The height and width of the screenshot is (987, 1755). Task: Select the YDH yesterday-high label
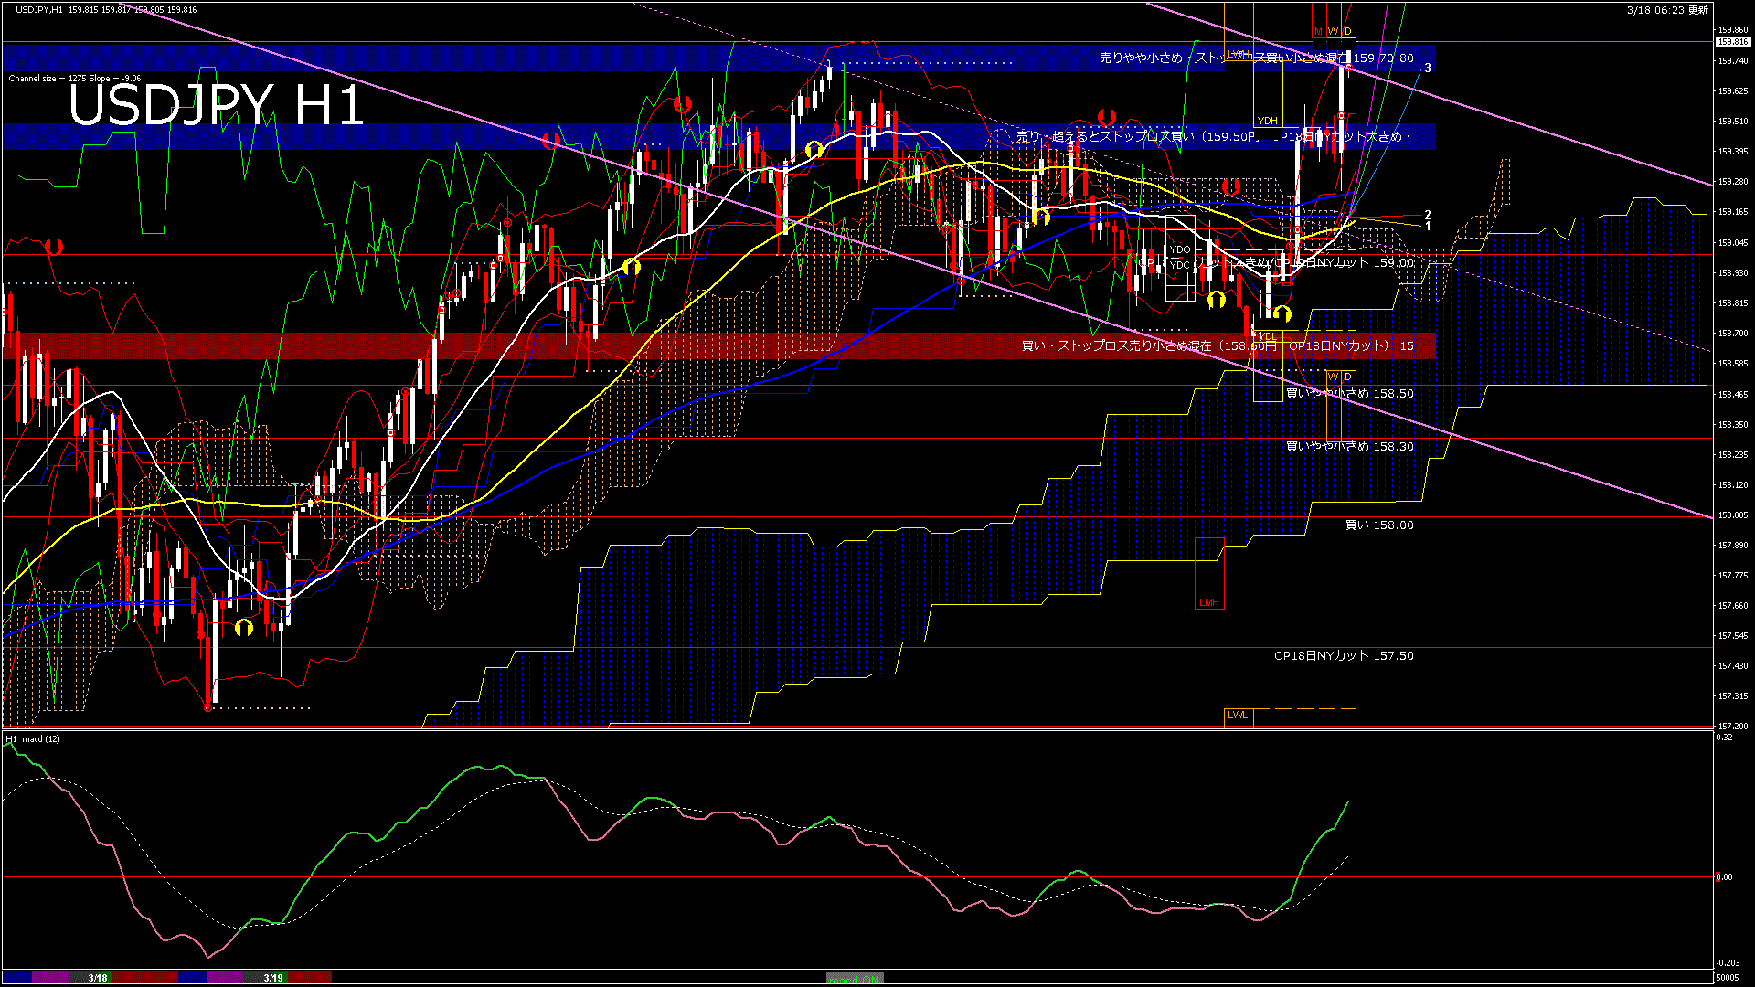(x=1267, y=121)
